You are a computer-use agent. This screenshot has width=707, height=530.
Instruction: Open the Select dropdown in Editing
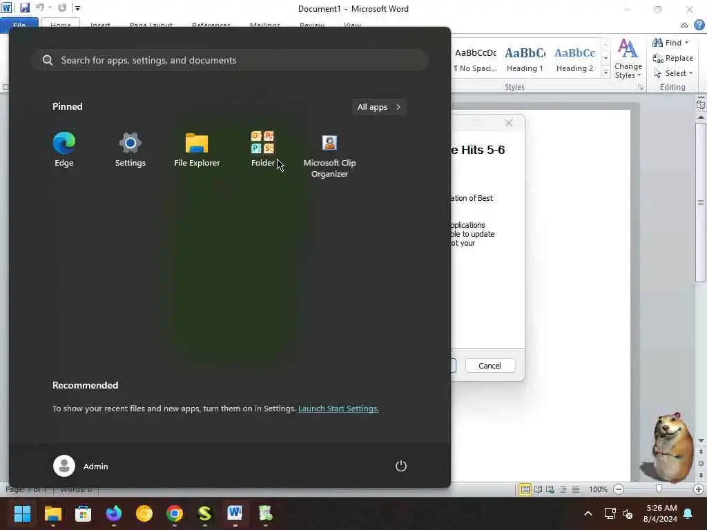coord(672,73)
